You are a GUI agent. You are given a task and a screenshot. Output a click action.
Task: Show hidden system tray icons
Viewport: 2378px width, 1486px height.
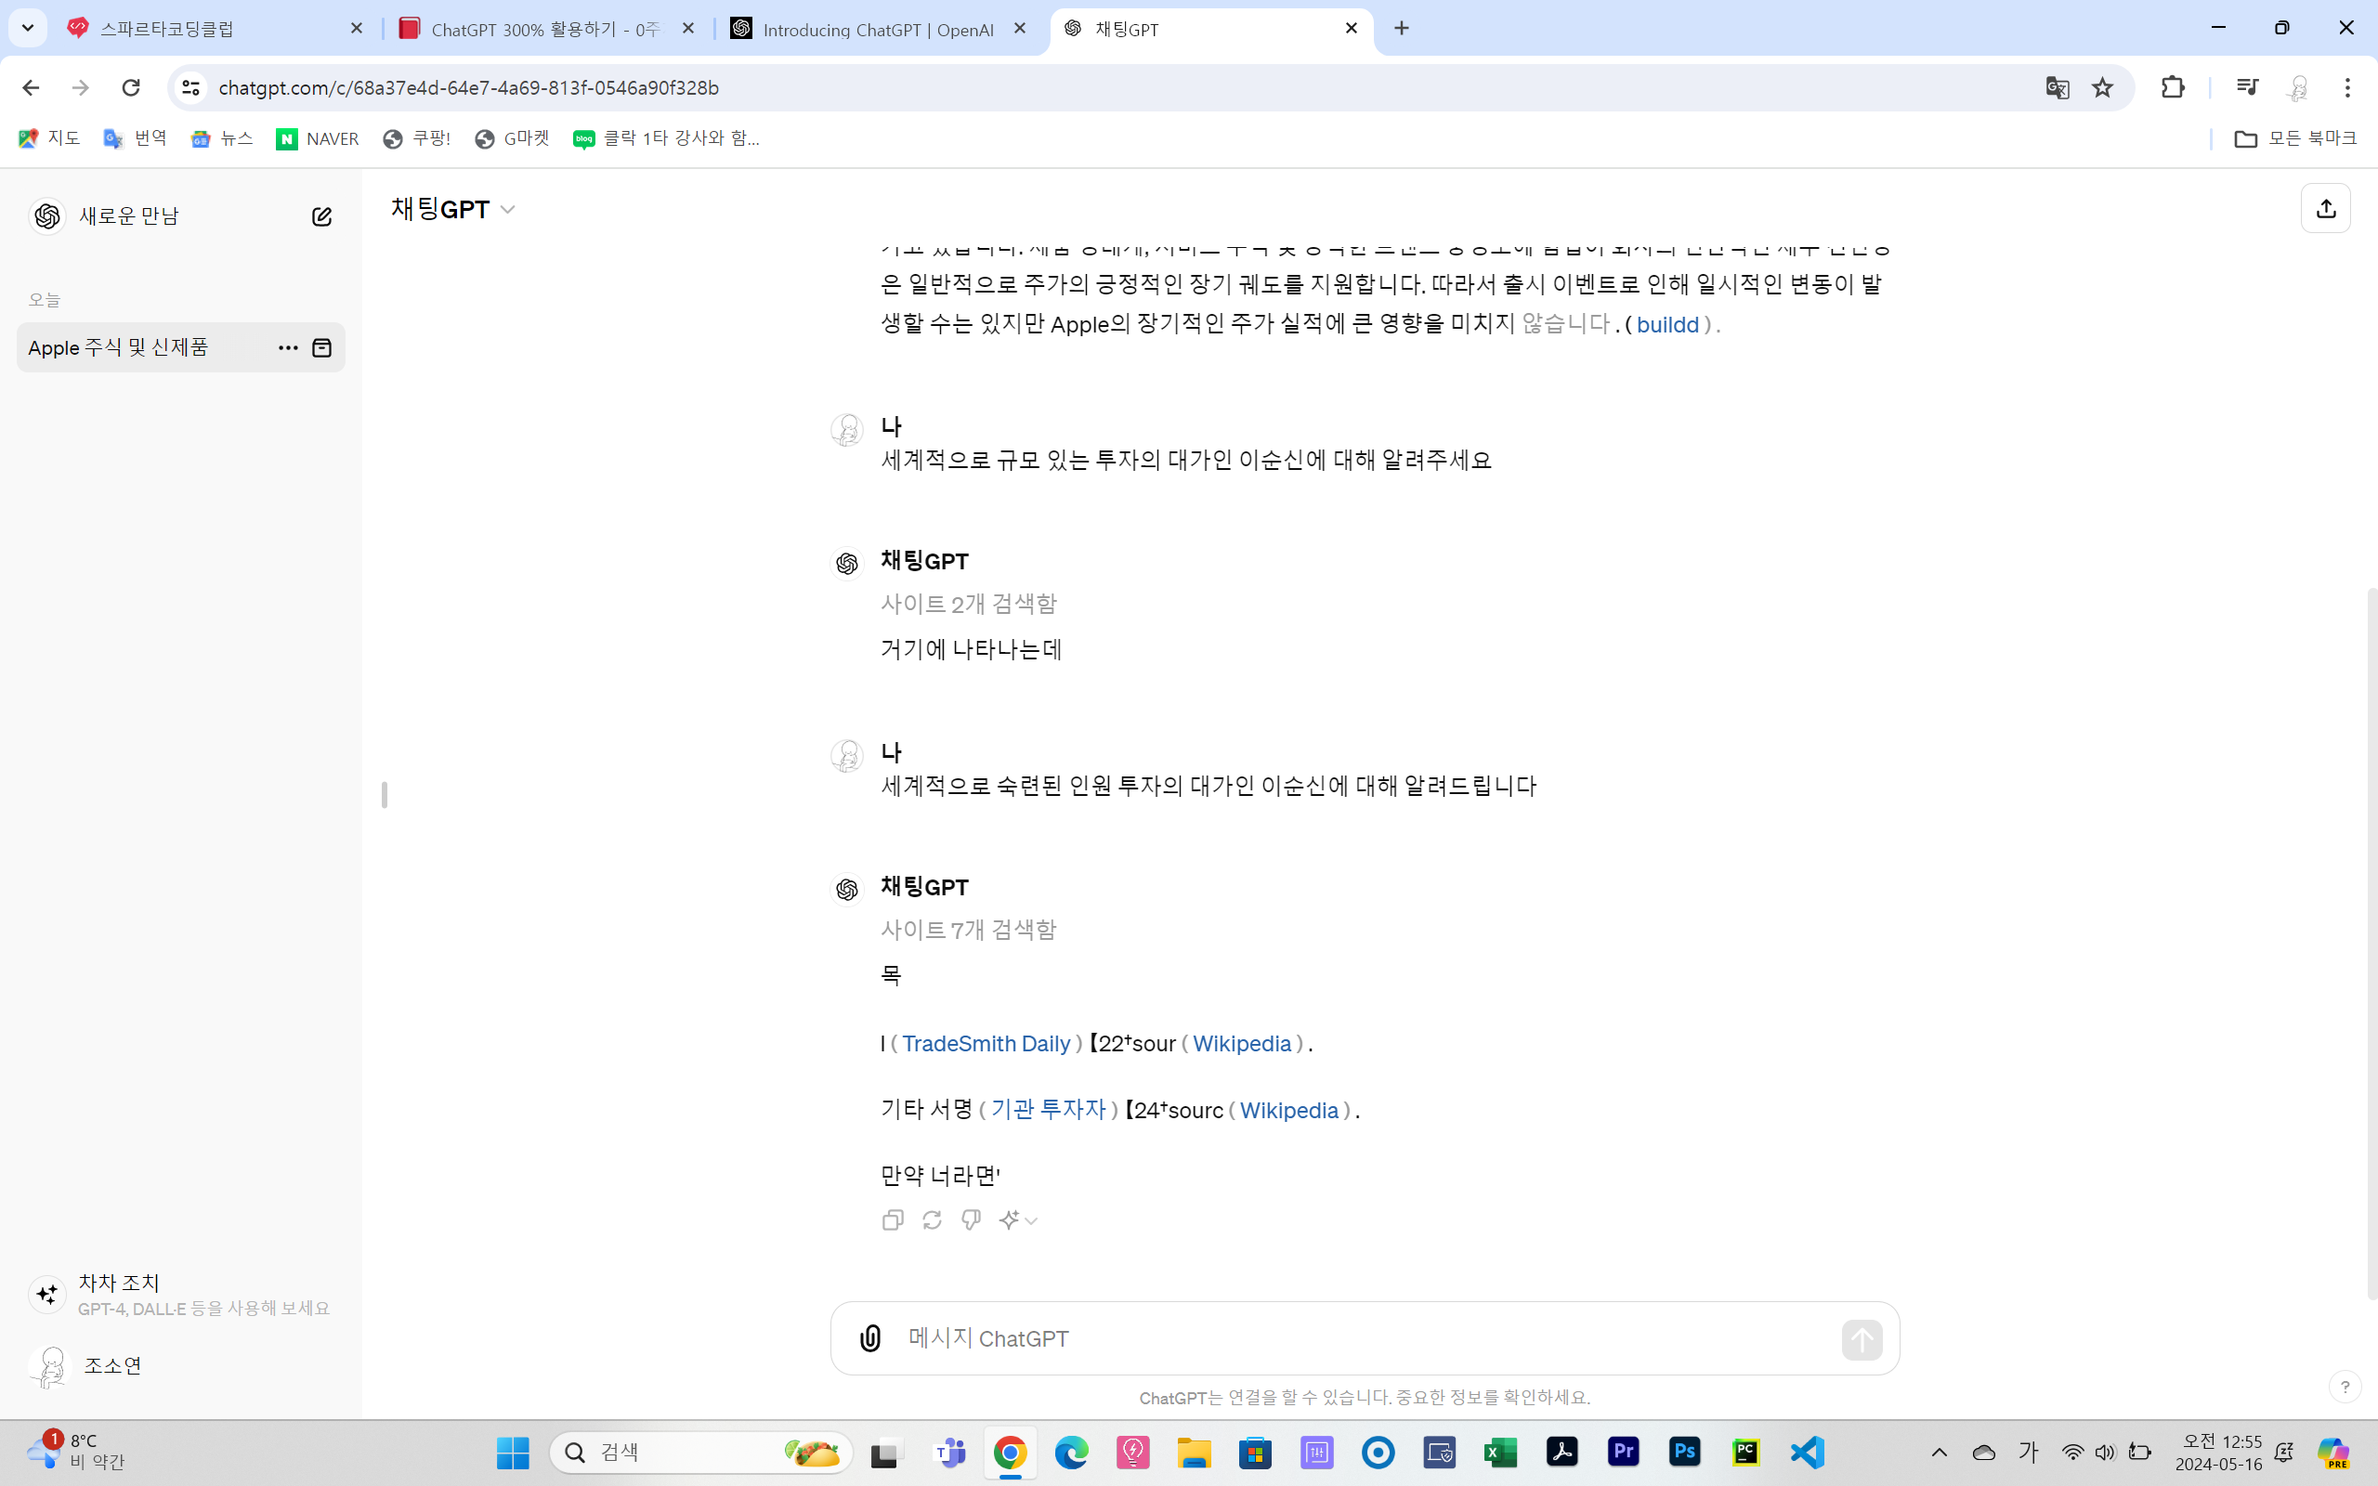pos(1939,1453)
